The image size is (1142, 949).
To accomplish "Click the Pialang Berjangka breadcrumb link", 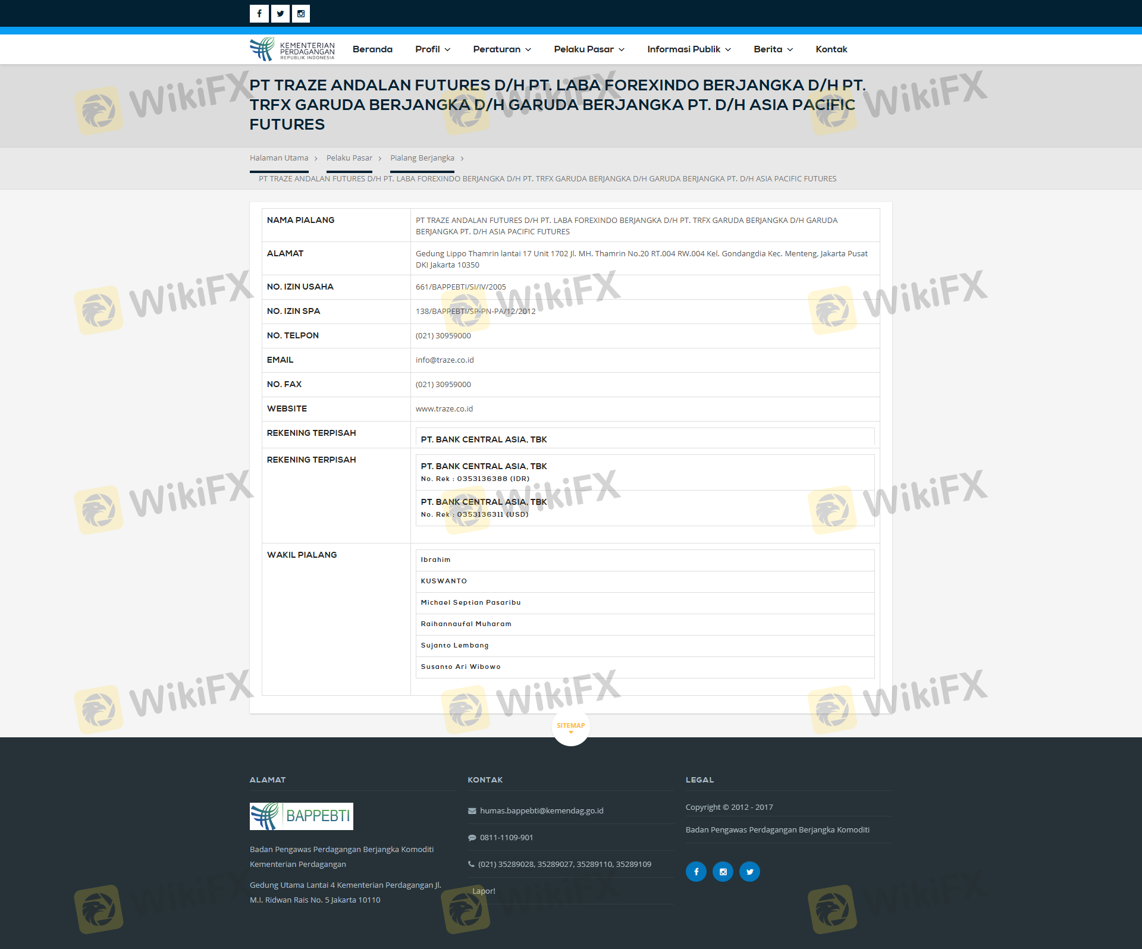I will pos(422,158).
